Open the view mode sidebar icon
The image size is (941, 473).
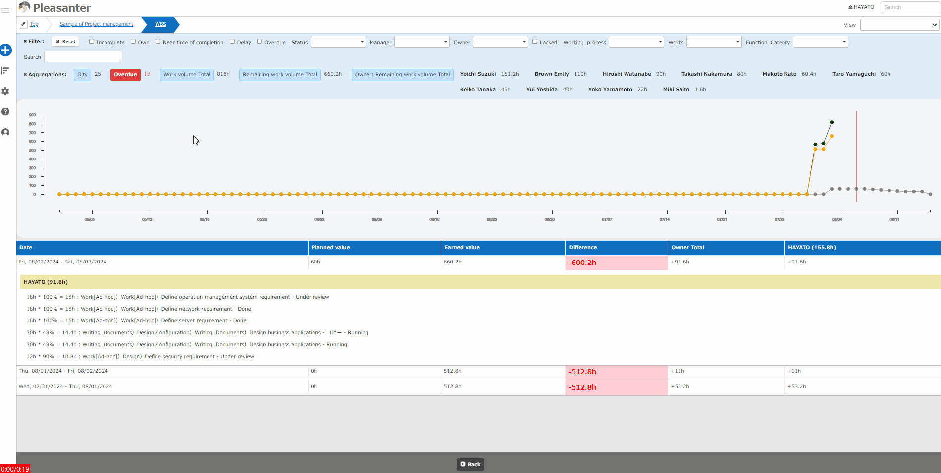pyautogui.click(x=5, y=71)
